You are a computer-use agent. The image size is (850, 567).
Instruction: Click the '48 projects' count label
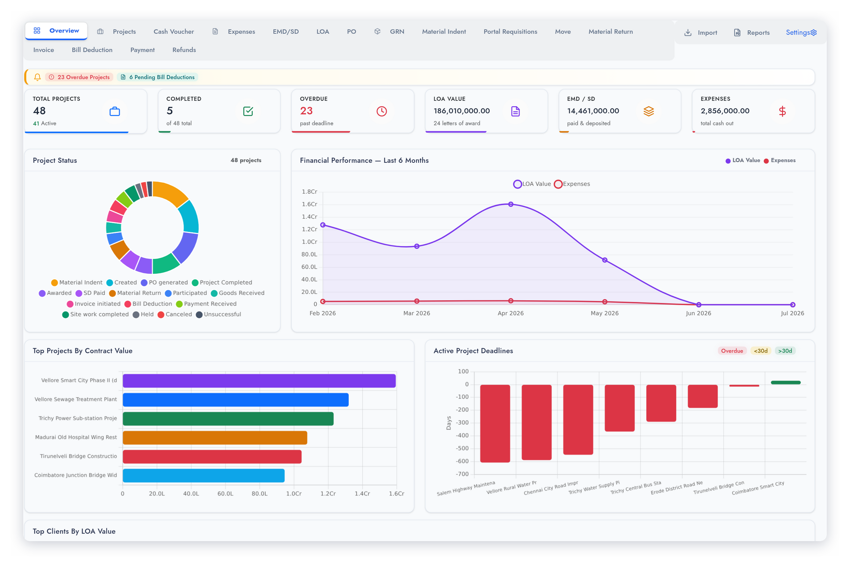click(246, 161)
